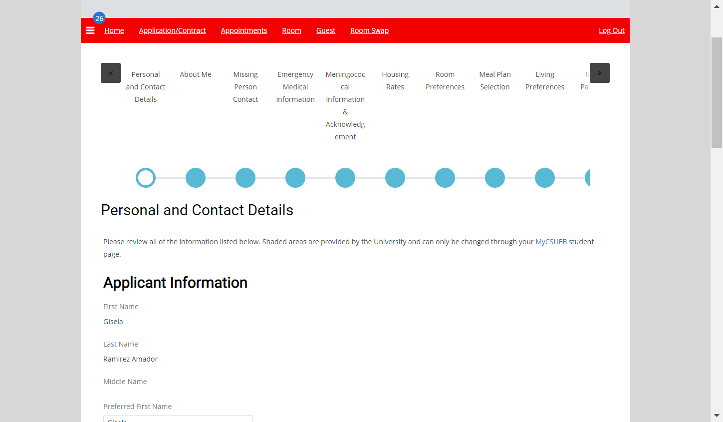
Task: Click the Room Preferences step label
Action: point(445,80)
